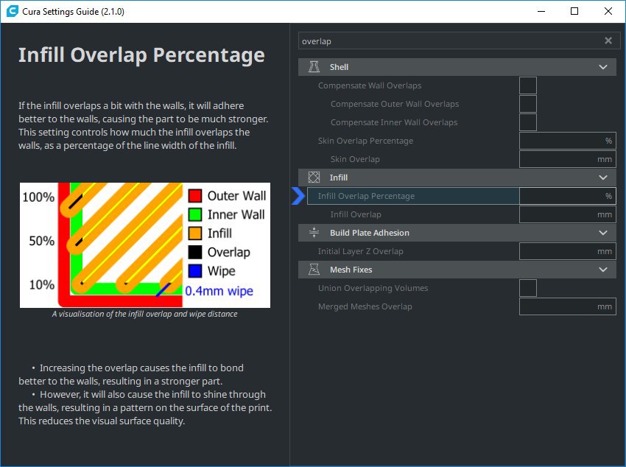
Task: Click Initial Layer Z Overlap field
Action: tap(568, 251)
